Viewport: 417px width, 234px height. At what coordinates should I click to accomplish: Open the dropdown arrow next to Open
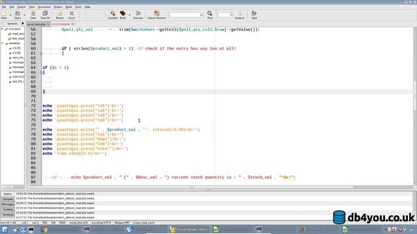25,15
